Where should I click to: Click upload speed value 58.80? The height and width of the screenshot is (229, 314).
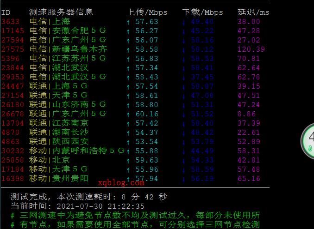(x=147, y=105)
